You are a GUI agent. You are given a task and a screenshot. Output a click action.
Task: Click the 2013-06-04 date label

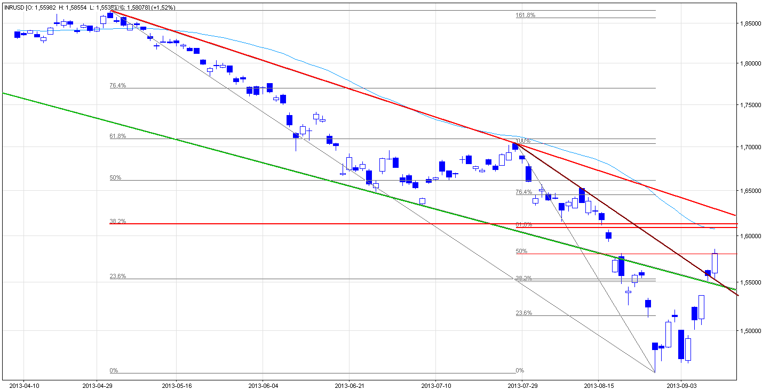[263, 385]
